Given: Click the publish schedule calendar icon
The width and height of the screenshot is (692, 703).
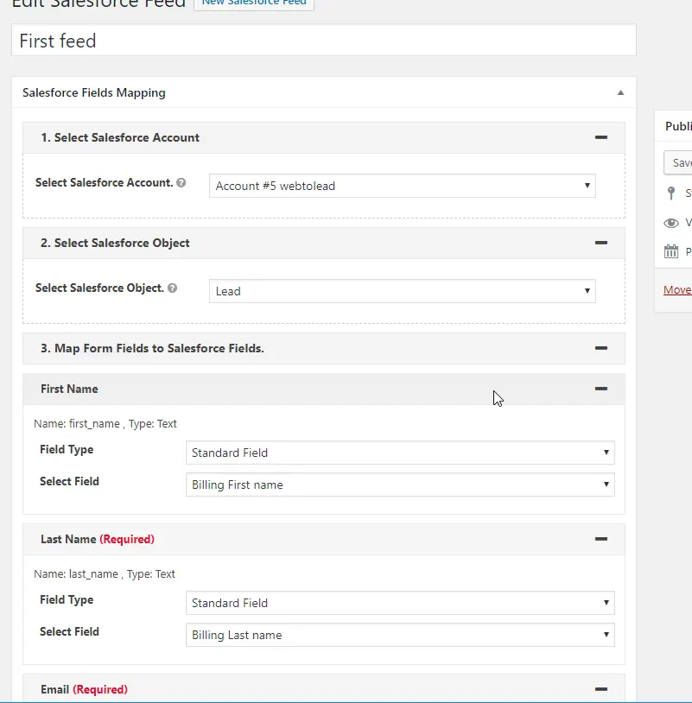Looking at the screenshot, I should (671, 251).
